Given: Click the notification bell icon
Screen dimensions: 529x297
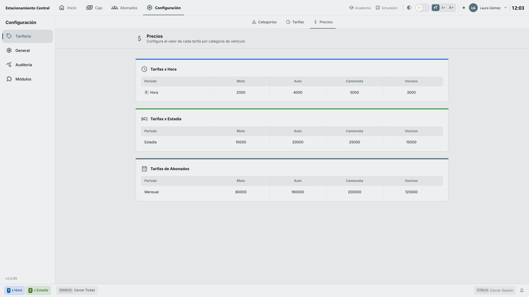Looking at the screenshot, I should pyautogui.click(x=522, y=290).
